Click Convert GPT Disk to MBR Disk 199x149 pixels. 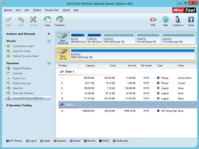(x=28, y=98)
